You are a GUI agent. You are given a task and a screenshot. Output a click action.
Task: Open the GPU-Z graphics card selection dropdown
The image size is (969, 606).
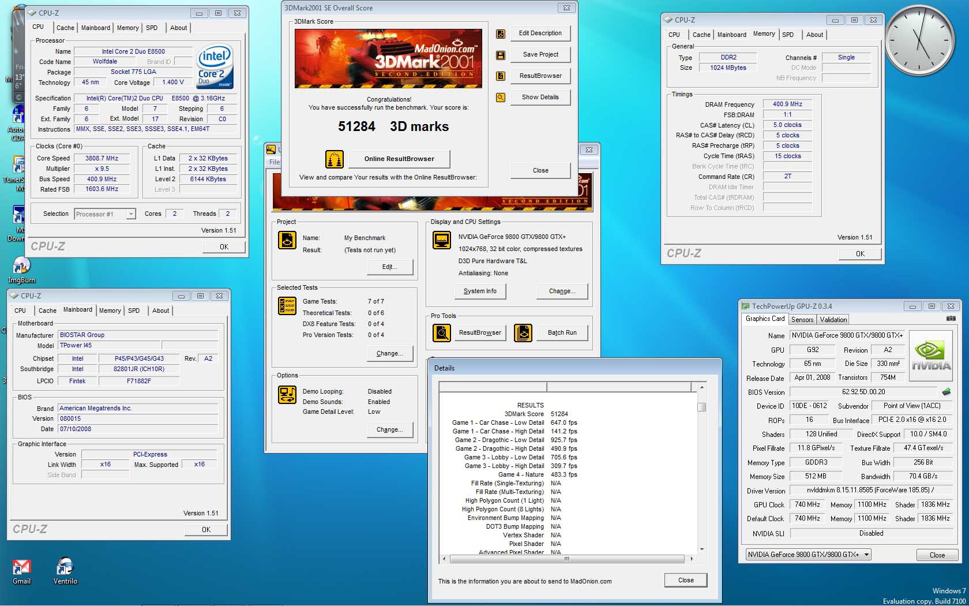click(808, 555)
